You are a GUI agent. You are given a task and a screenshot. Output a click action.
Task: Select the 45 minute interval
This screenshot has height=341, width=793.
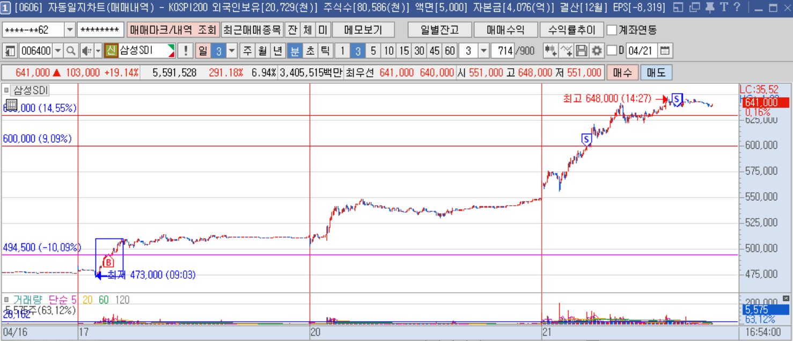pos(435,51)
